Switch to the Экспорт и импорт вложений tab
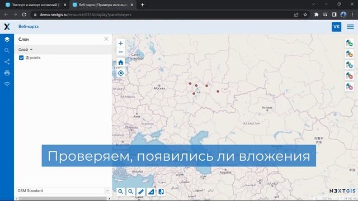The image size is (358, 201). point(36,5)
